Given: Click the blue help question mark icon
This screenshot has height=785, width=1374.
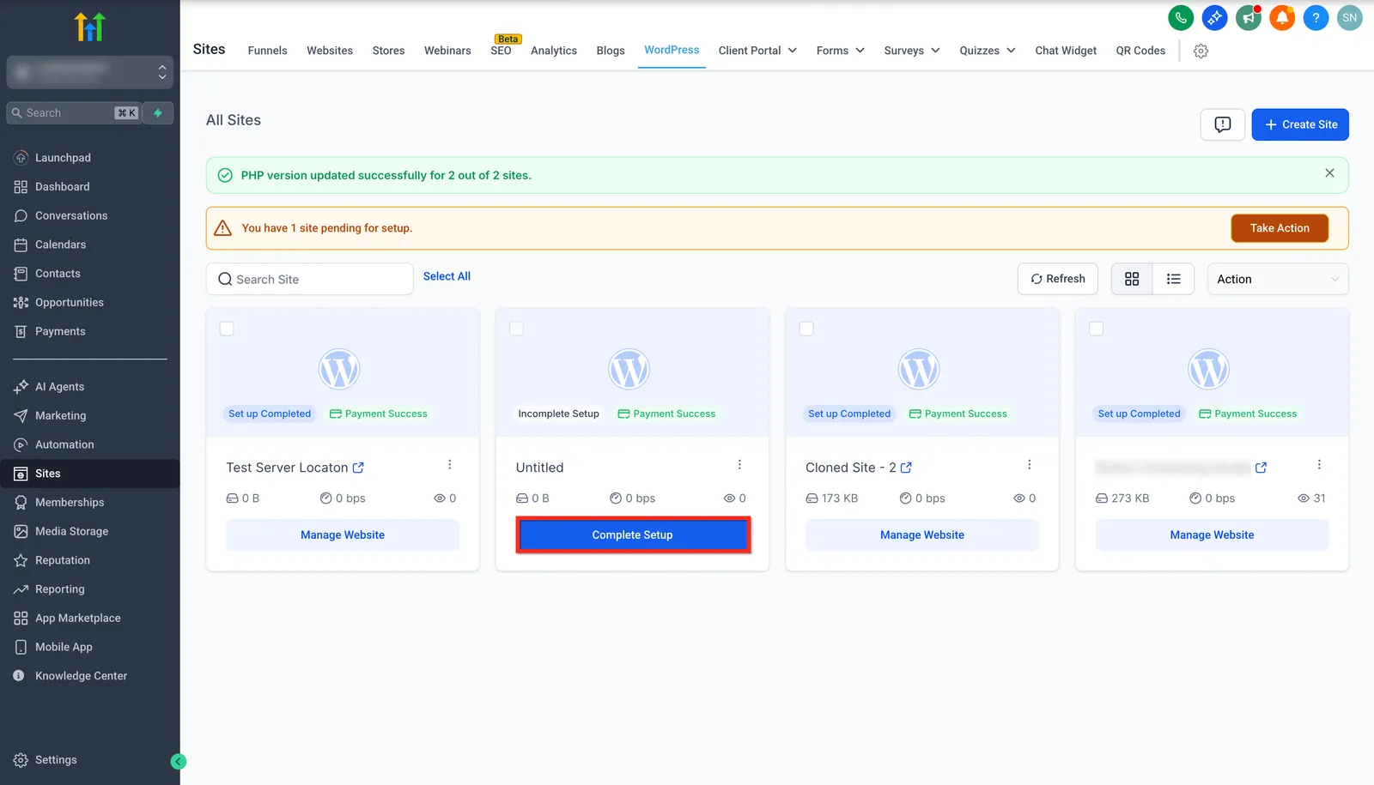Looking at the screenshot, I should [1316, 17].
